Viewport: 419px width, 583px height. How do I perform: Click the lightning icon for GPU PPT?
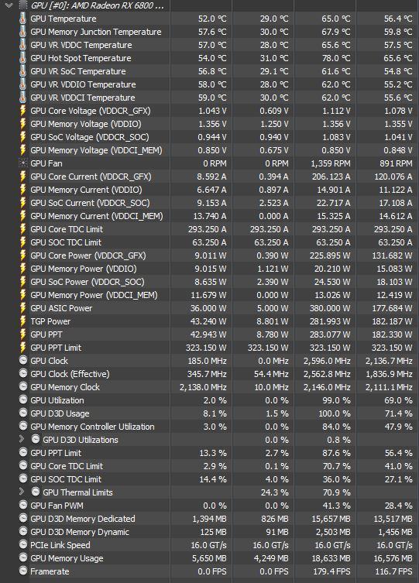tap(23, 334)
